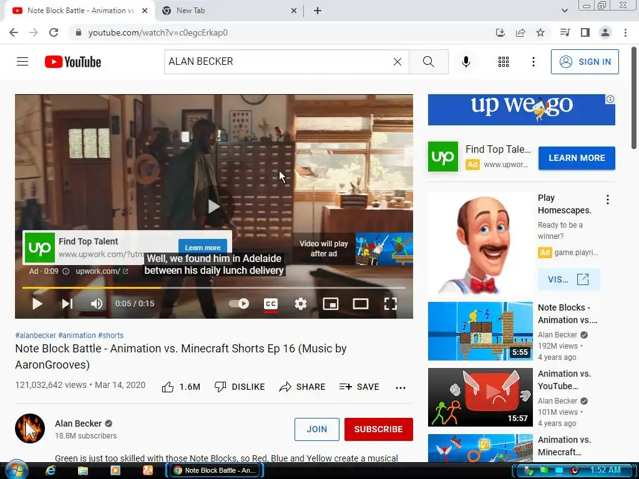Image resolution: width=639 pixels, height=479 pixels.
Task: Bookmark this page with star icon
Action: (x=540, y=32)
